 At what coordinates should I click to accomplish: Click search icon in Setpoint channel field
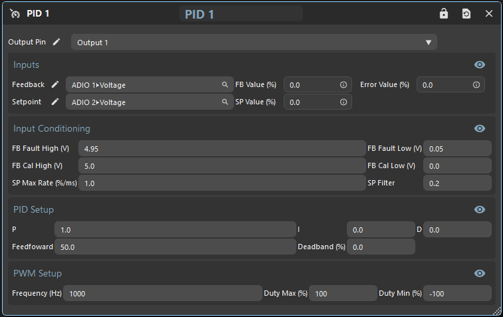pos(225,102)
